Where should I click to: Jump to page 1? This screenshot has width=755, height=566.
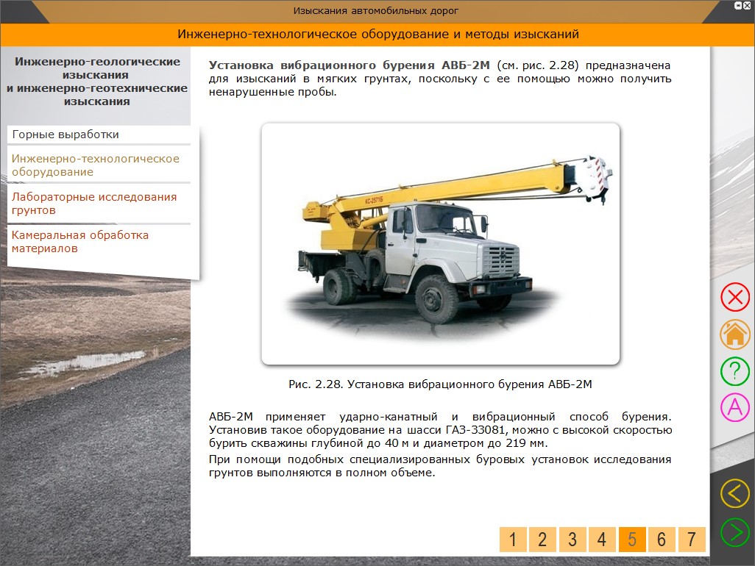coord(513,540)
